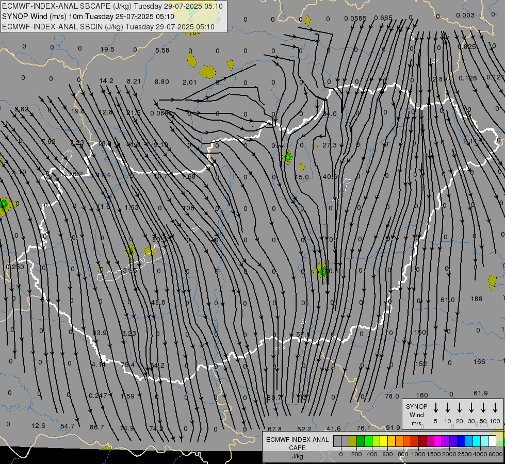Click the map value 45.0
Viewport: 505px width, 464px height.
point(301,177)
